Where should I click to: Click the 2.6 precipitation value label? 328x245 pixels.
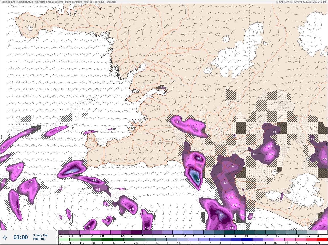tap(147, 228)
